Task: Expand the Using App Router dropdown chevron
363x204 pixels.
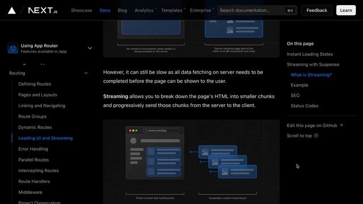Action: coord(90,48)
